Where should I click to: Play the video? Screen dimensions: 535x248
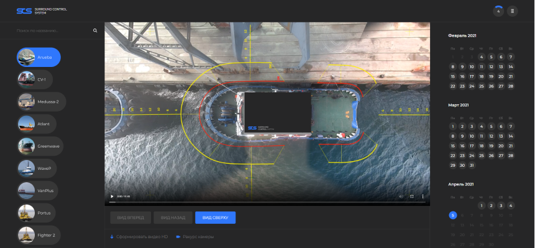[x=112, y=197]
